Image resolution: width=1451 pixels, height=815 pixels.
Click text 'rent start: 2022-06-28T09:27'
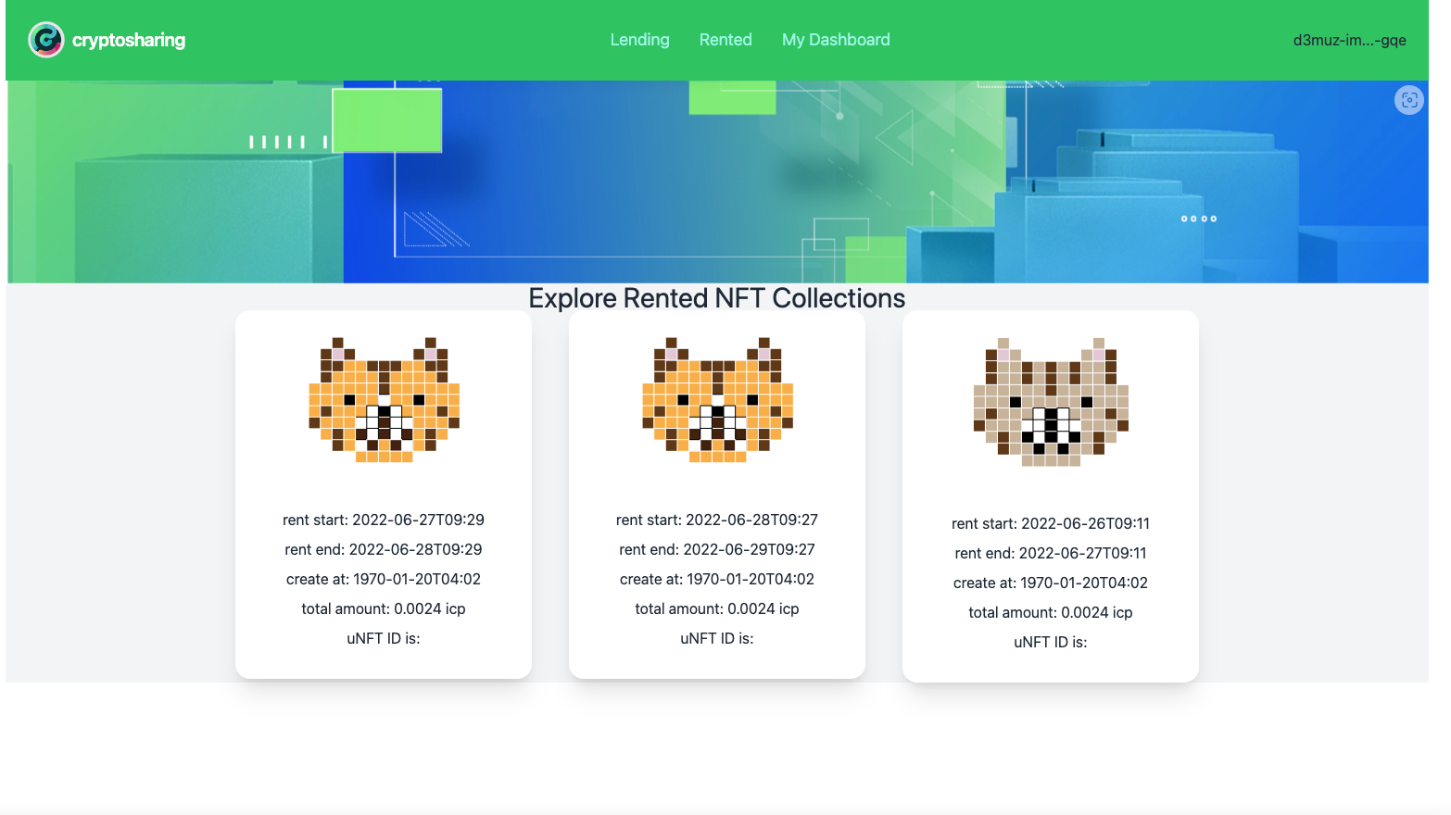tap(717, 520)
